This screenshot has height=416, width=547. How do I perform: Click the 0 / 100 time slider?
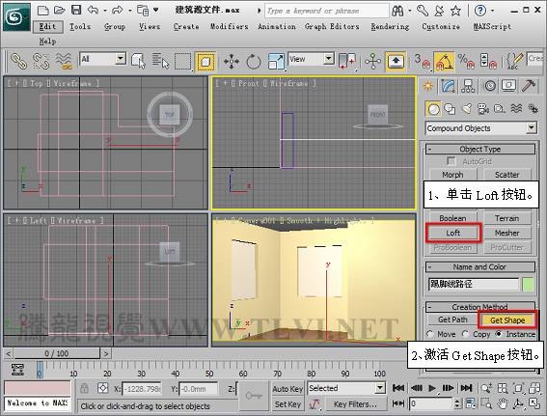click(57, 353)
